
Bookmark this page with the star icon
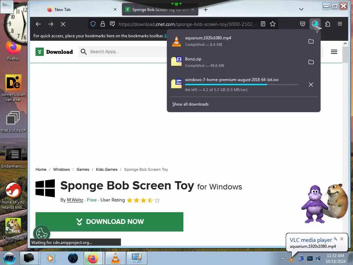[273, 24]
